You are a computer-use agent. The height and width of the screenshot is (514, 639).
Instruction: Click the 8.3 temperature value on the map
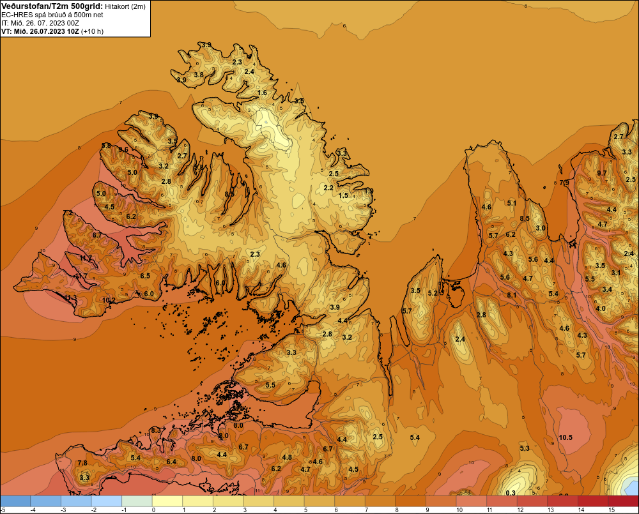pyautogui.click(x=156, y=430)
